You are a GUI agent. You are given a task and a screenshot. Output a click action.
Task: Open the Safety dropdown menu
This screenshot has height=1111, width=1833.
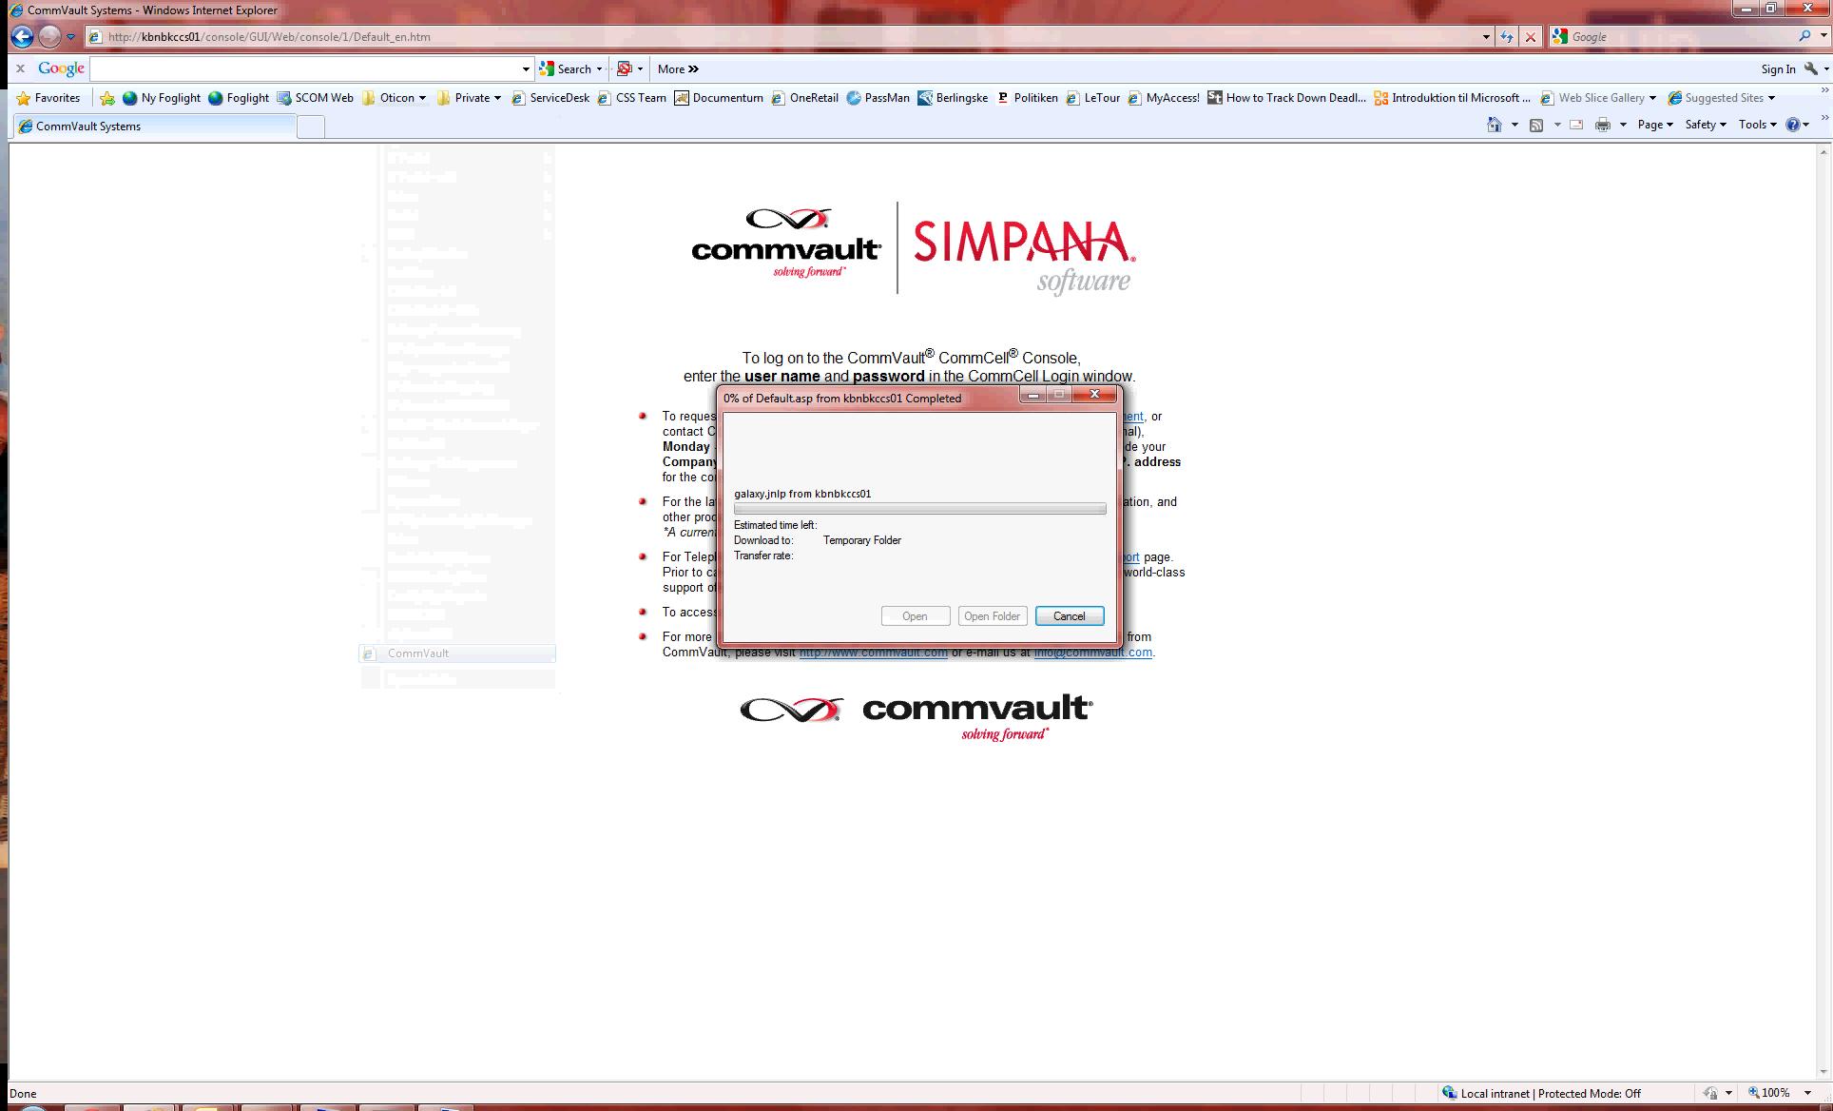point(1706,125)
